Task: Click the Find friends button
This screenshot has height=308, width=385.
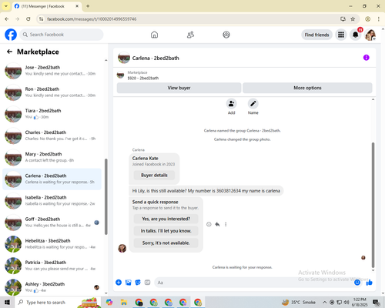Action: (316, 35)
